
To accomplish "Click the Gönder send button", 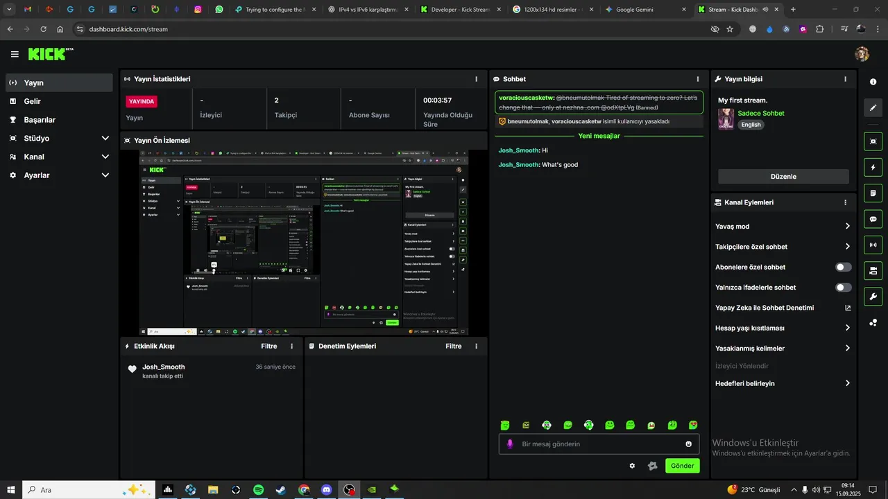I will coord(682,466).
